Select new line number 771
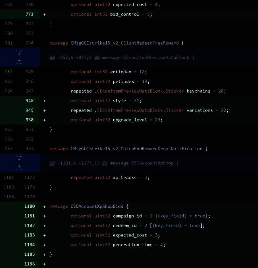 click(x=30, y=14)
